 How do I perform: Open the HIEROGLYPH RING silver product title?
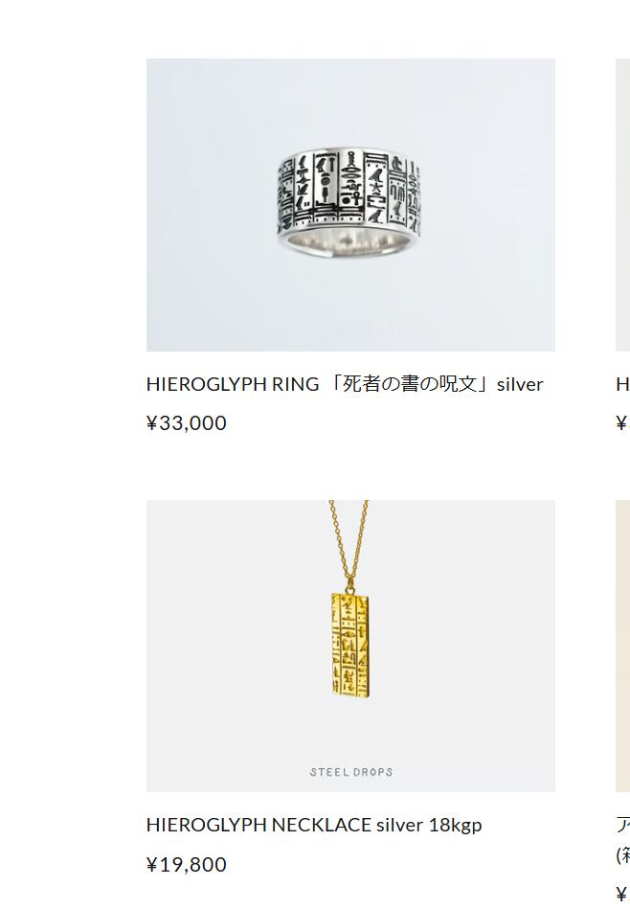pos(345,384)
